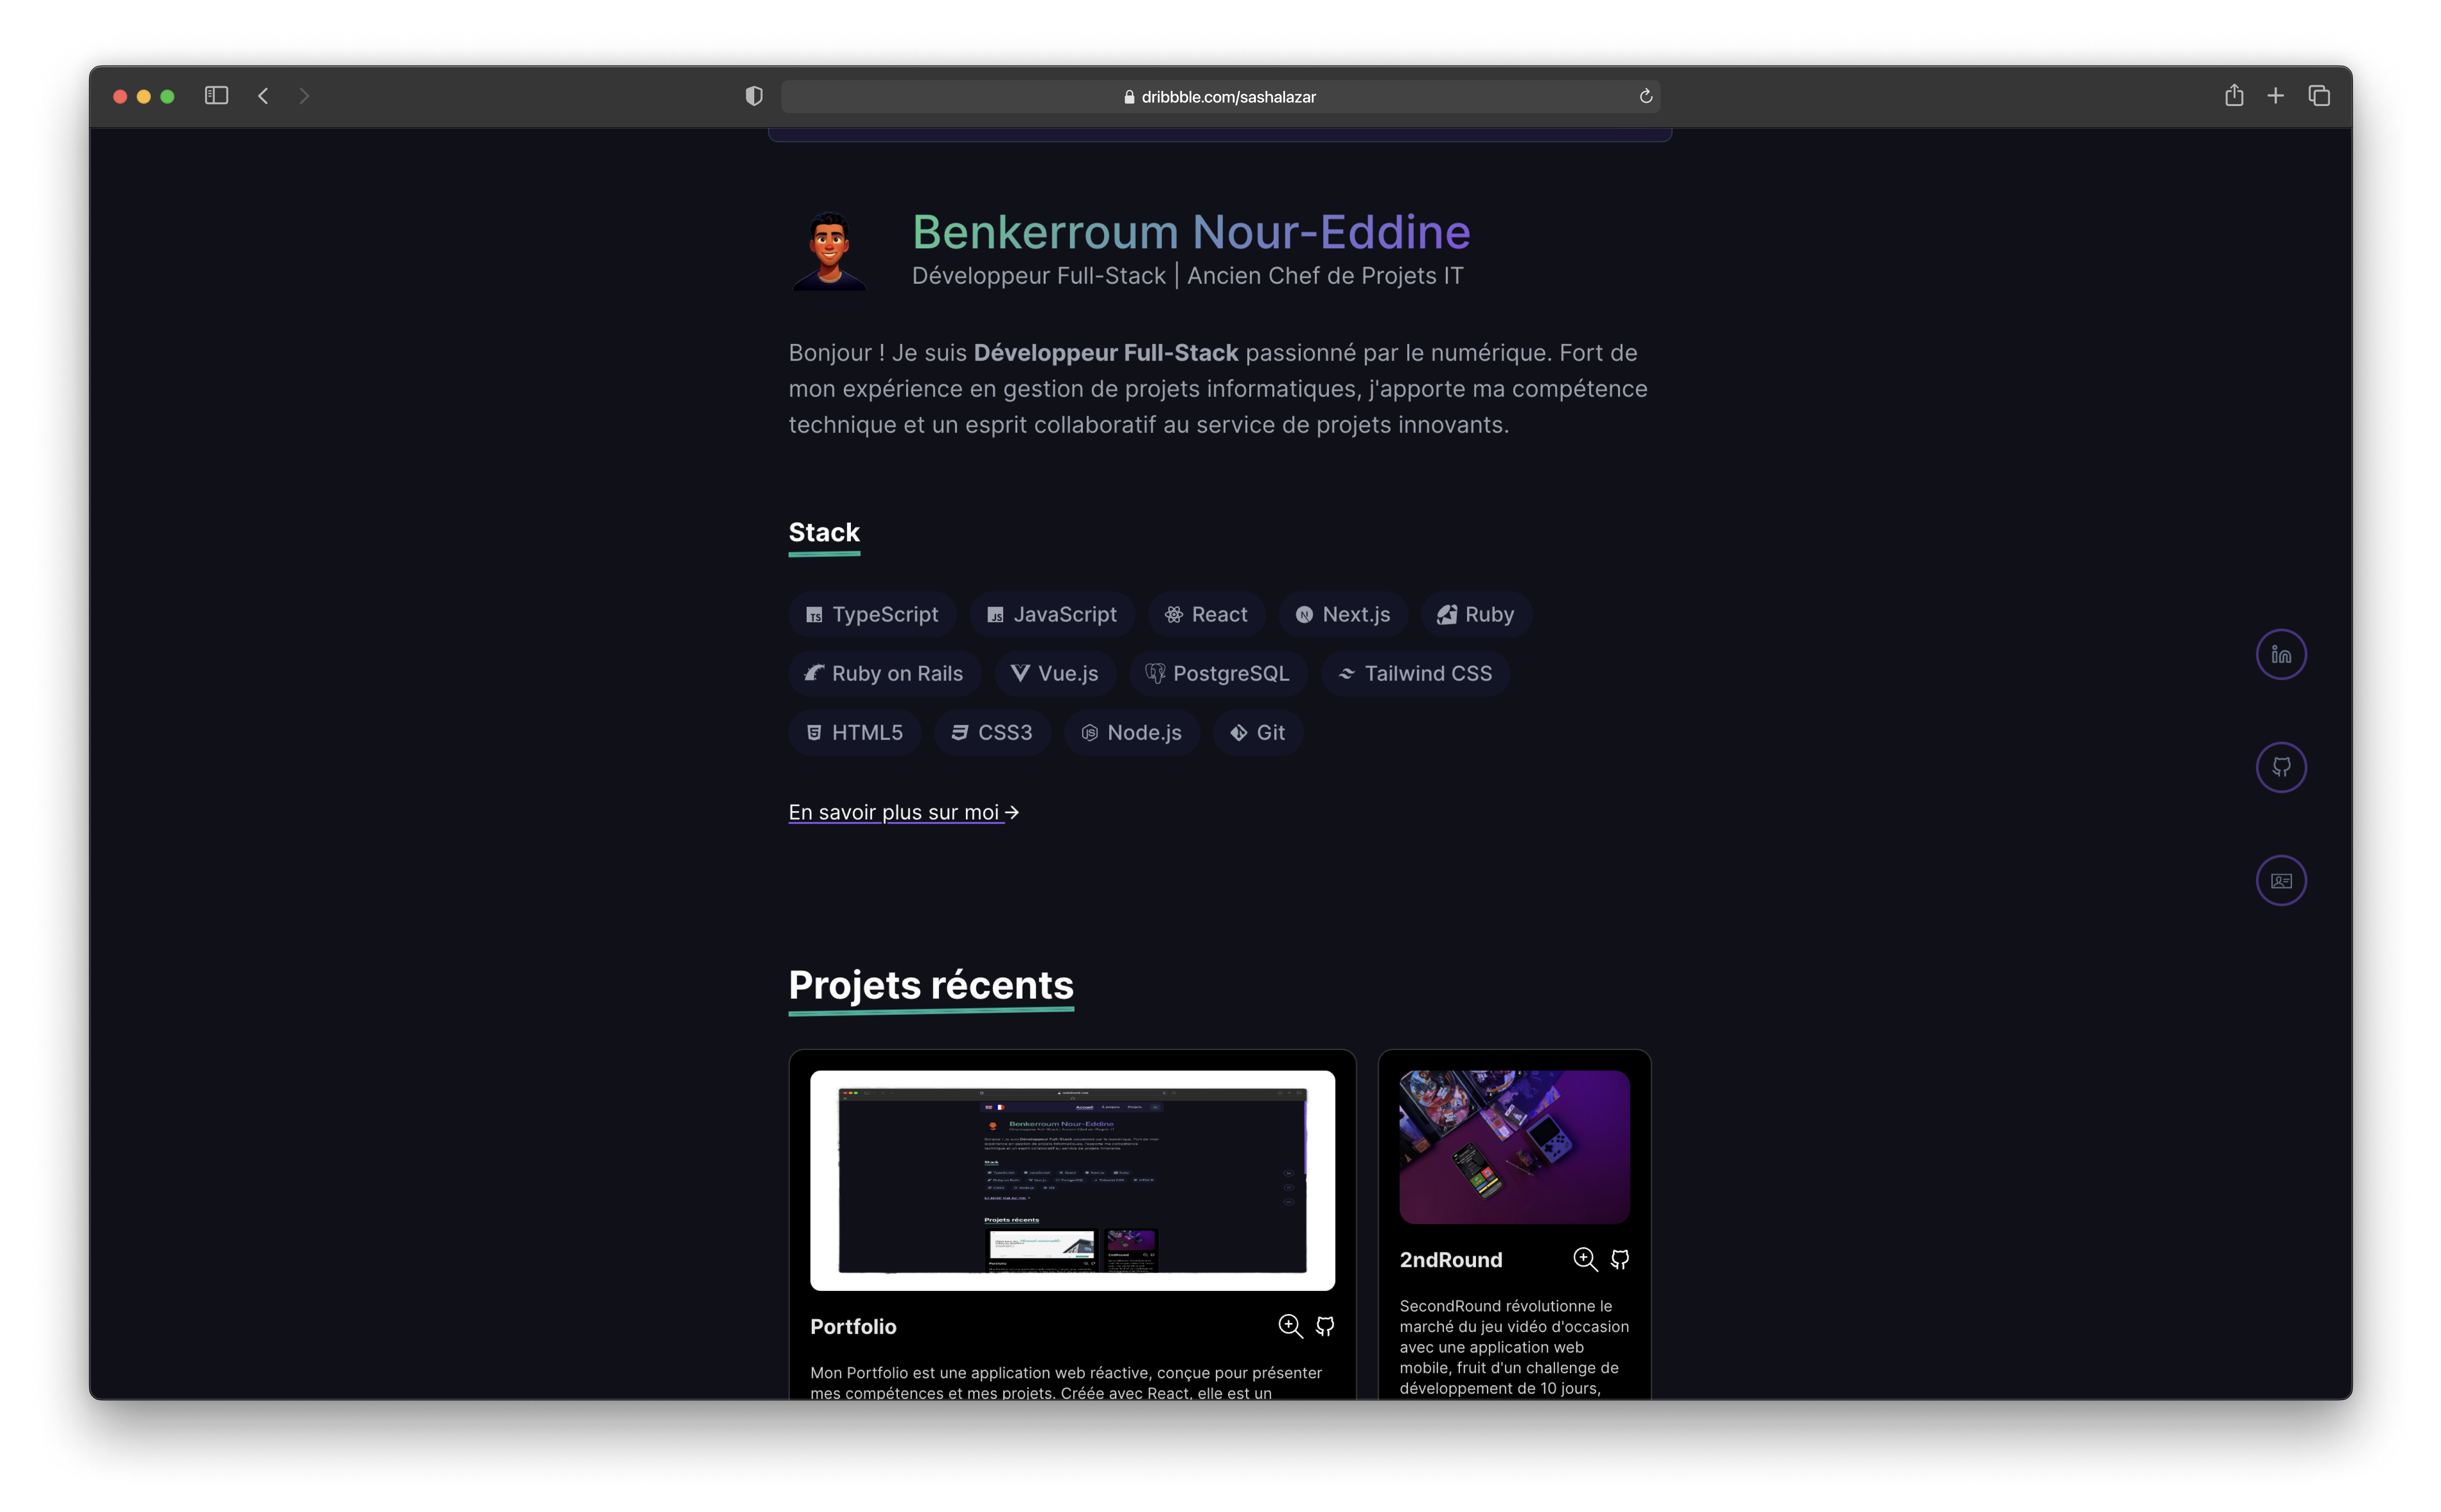
Task: Click the Node.js stack badge
Action: click(1131, 732)
